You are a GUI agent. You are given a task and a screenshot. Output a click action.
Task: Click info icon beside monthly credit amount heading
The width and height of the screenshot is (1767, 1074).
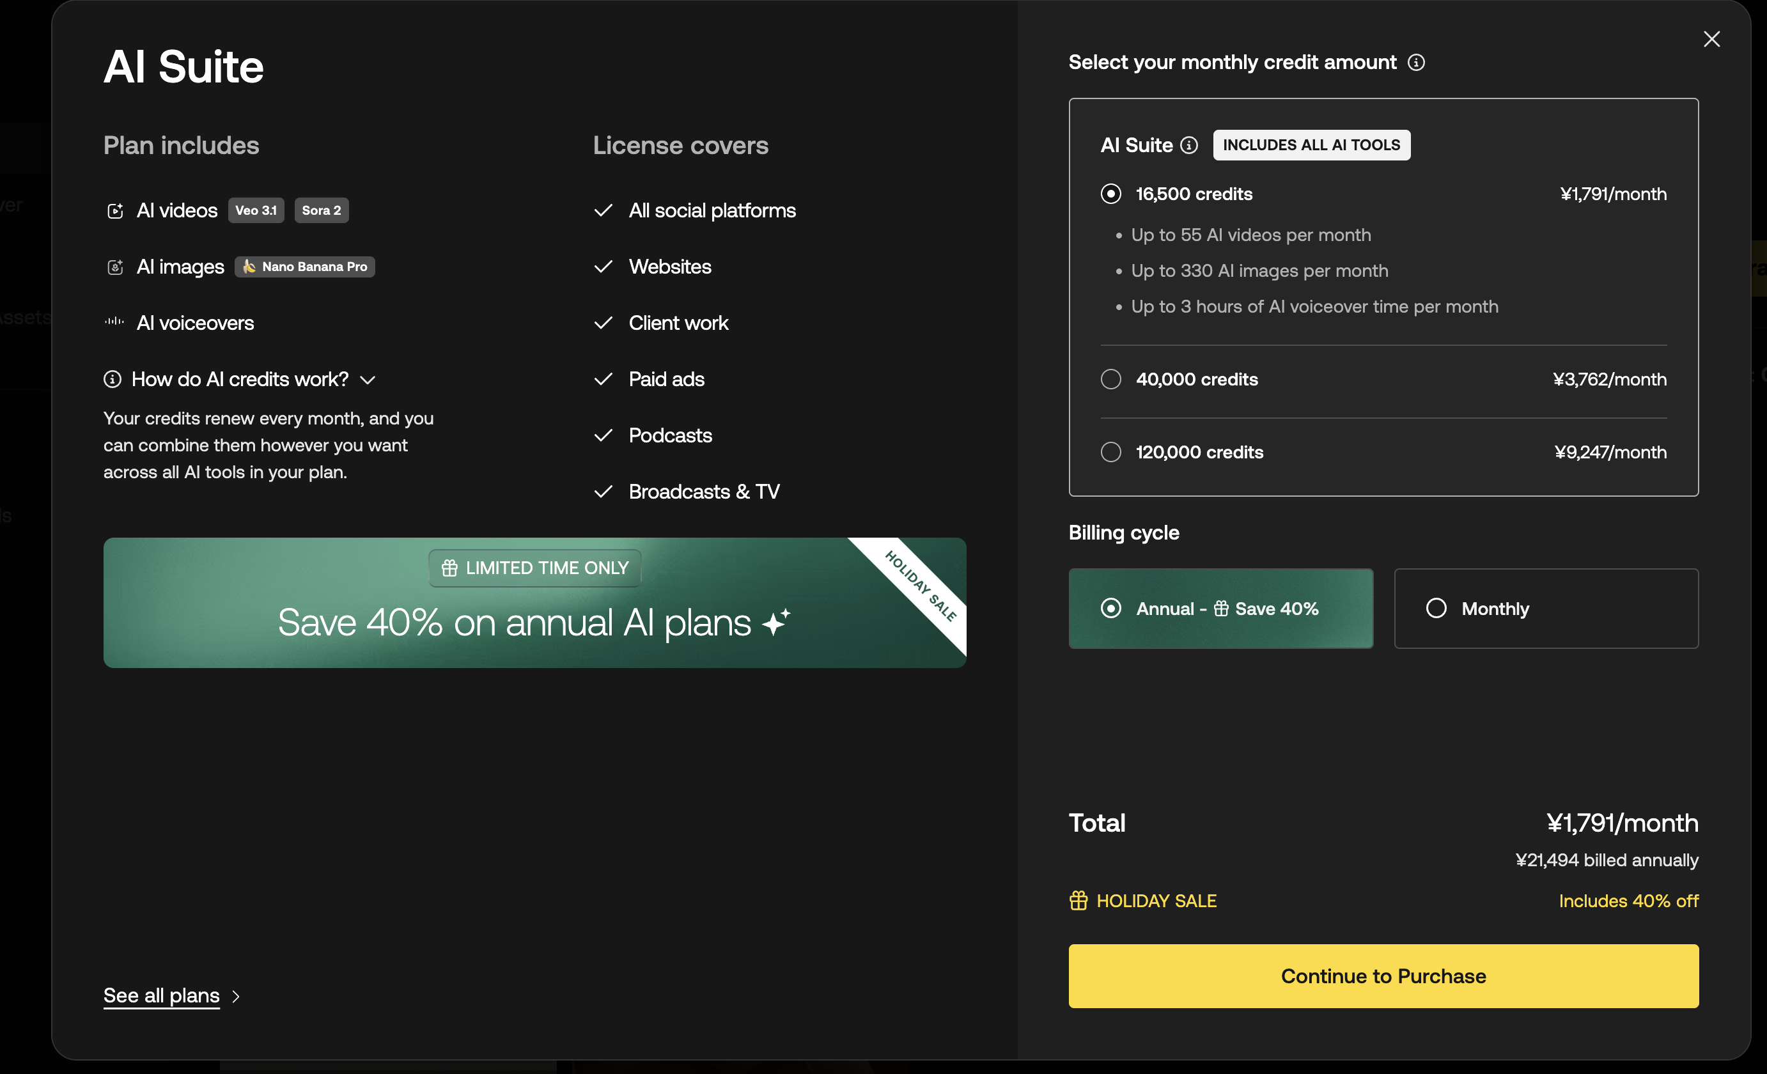[x=1415, y=63]
